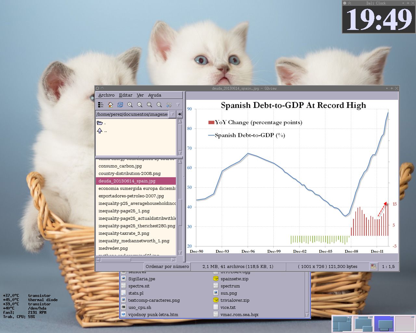The image size is (416, 333).
Task: Select exportadores-petroleo-2007.jpg file
Action: coord(136,196)
